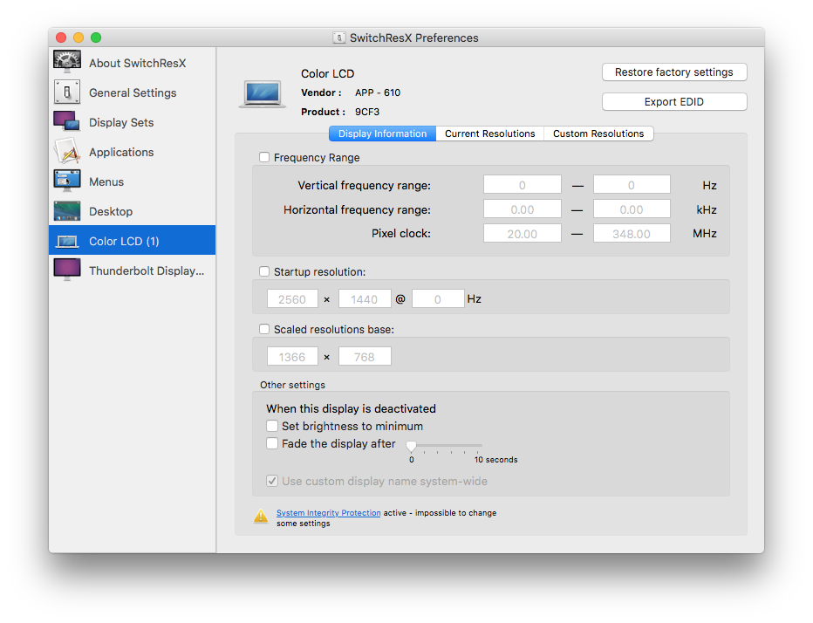Click the Display Sets dual-monitor icon

tap(67, 121)
